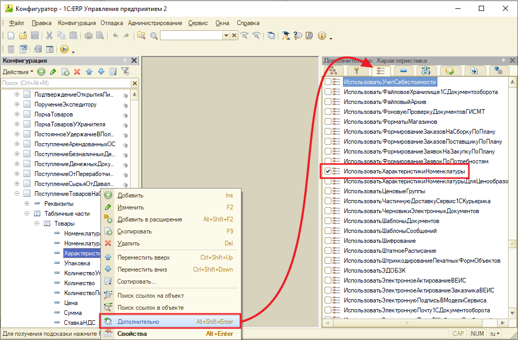The width and height of the screenshot is (518, 340).
Task: Start debugging with the orange play icon
Action: (x=64, y=50)
